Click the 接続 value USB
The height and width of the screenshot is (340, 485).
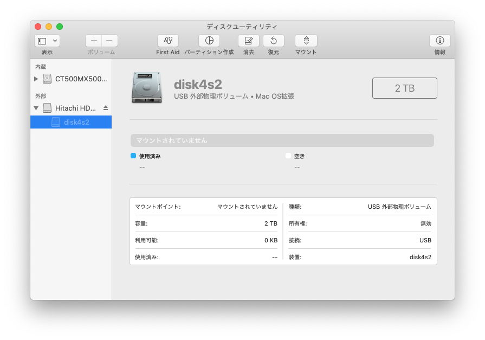425,240
